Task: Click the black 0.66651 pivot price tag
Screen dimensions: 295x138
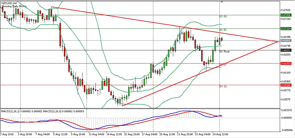Action: [286, 50]
